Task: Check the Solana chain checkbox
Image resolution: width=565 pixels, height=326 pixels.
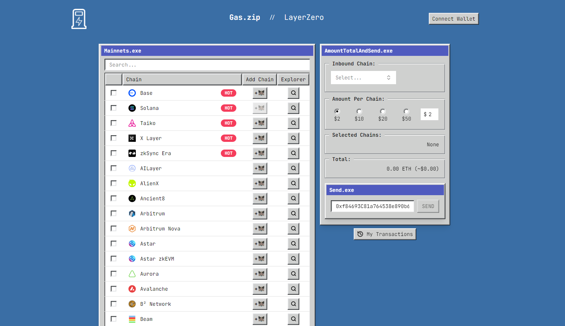Action: (x=114, y=108)
